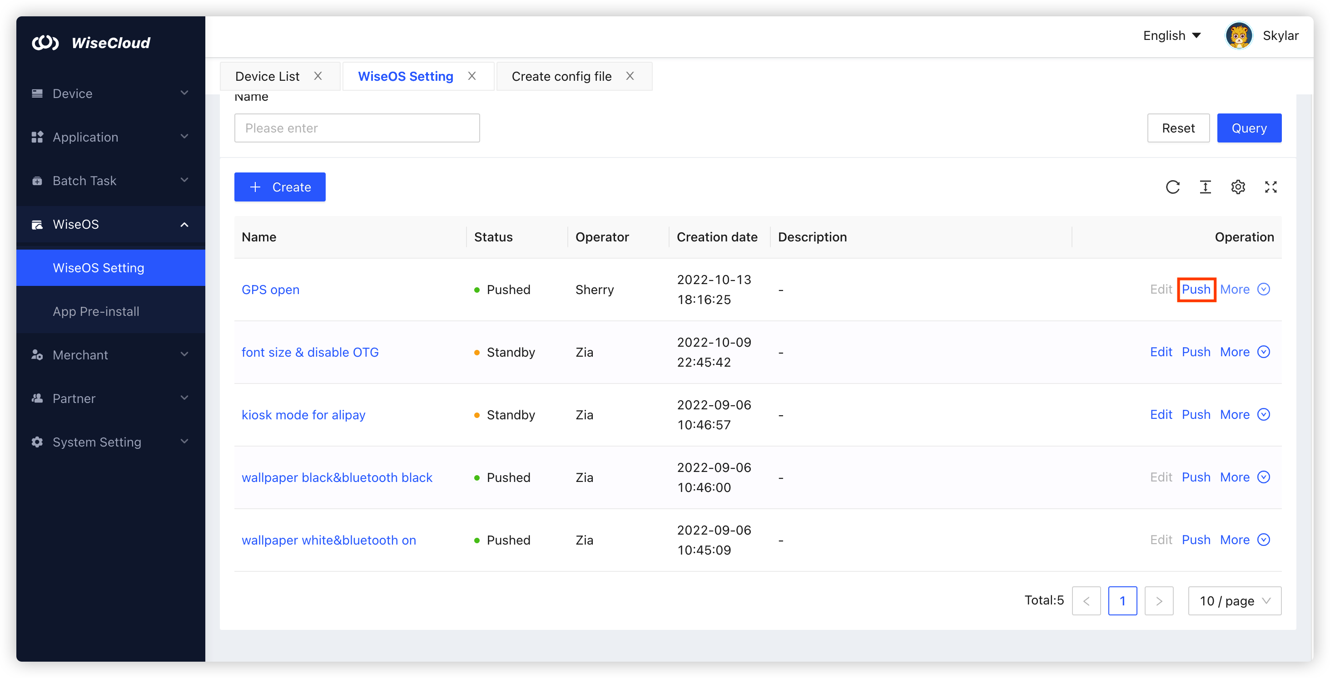Open the Create config file tab
The height and width of the screenshot is (678, 1330).
coord(561,76)
